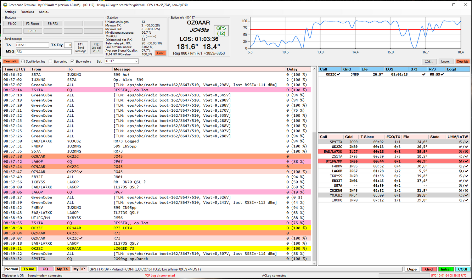Select the red Grid legend swatch
The image size is (472, 279).
point(429,269)
